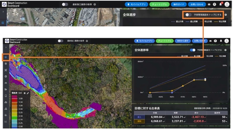This screenshot has height=130, width=233.
Task: Open stacked cubes icon in sidebar
Action: pos(6,109)
